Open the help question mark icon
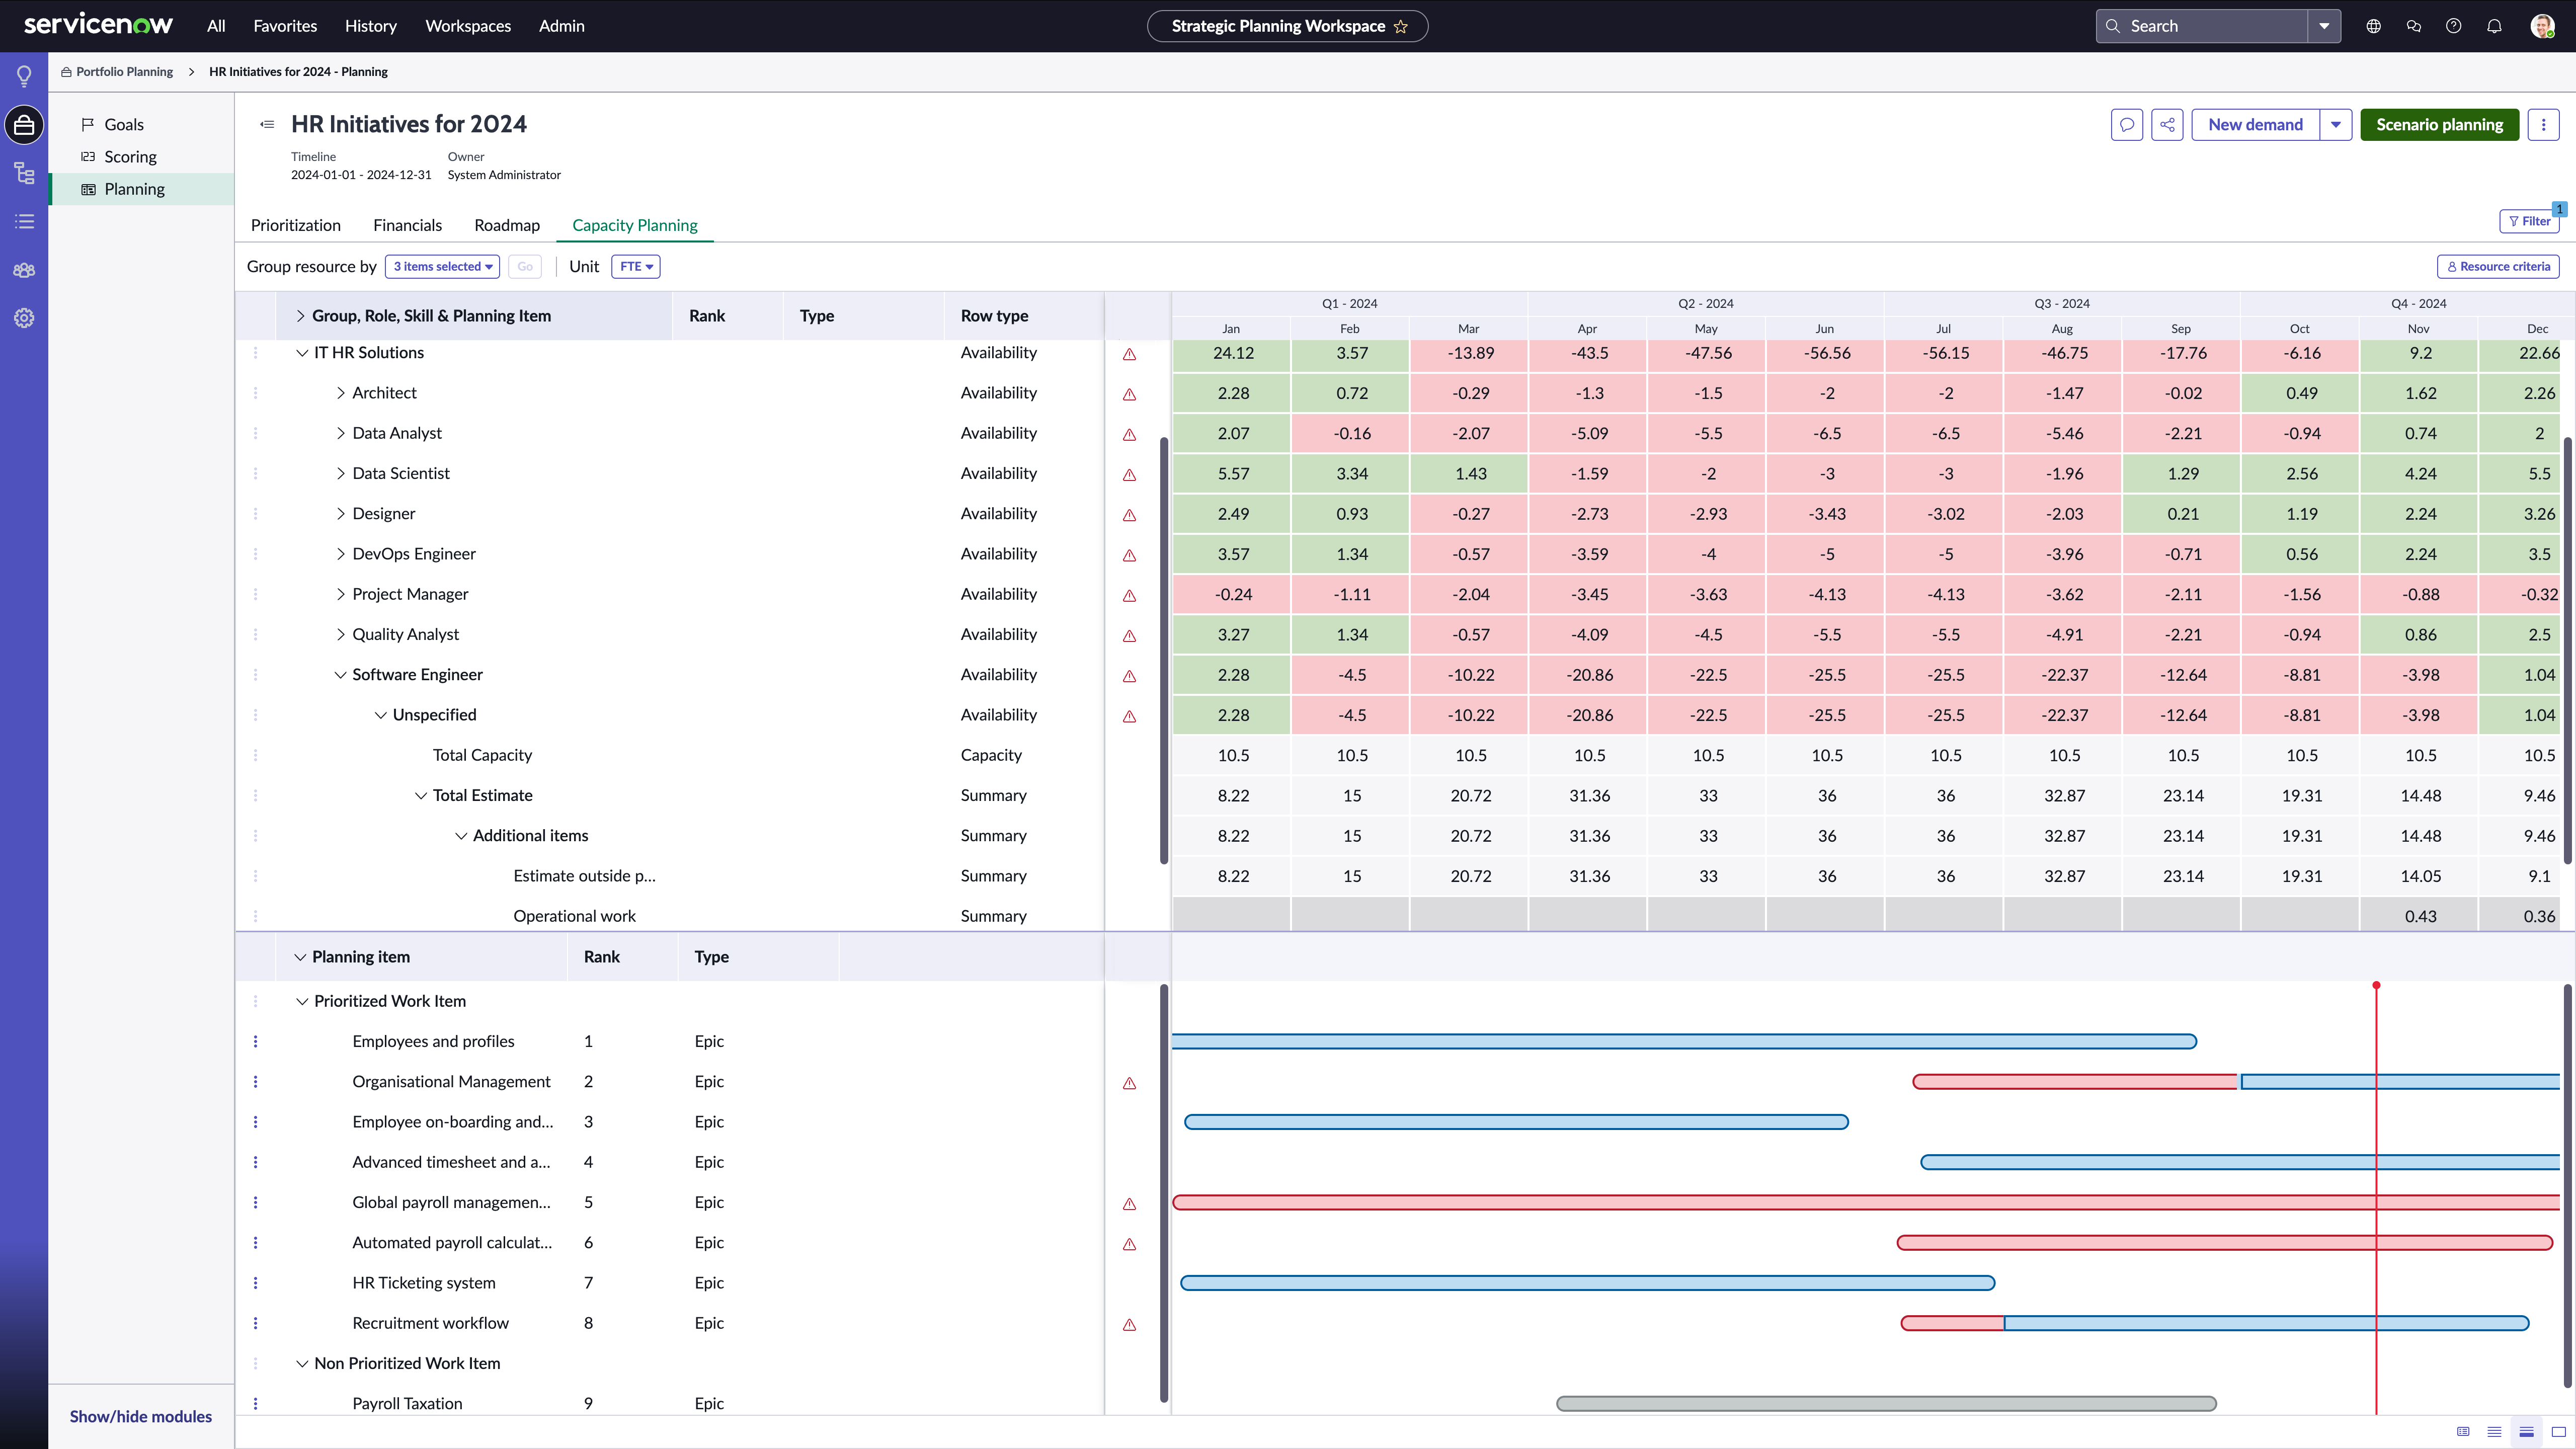The width and height of the screenshot is (2576, 1449). (2454, 26)
